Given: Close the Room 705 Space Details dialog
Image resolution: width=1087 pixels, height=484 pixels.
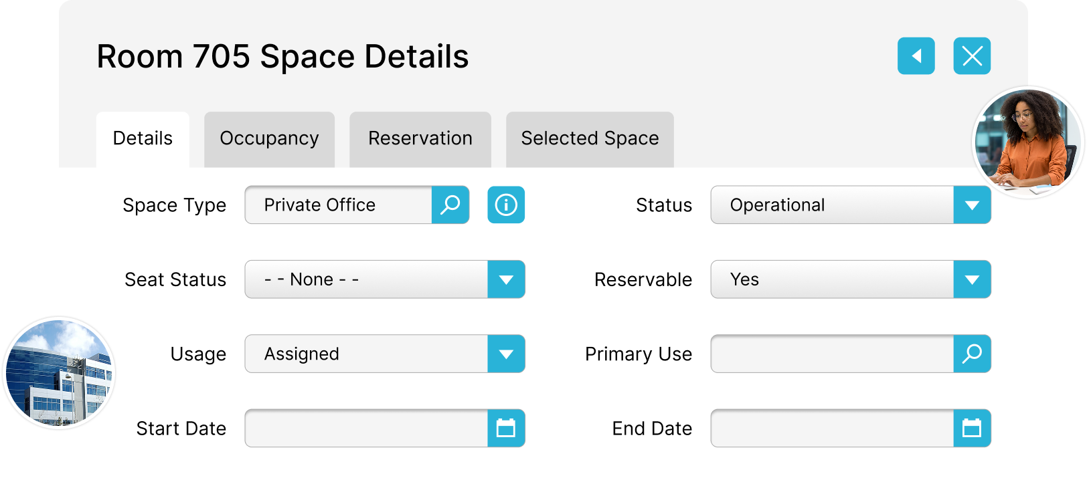Looking at the screenshot, I should point(972,56).
